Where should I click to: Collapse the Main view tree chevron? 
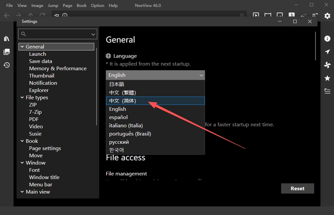pos(22,192)
